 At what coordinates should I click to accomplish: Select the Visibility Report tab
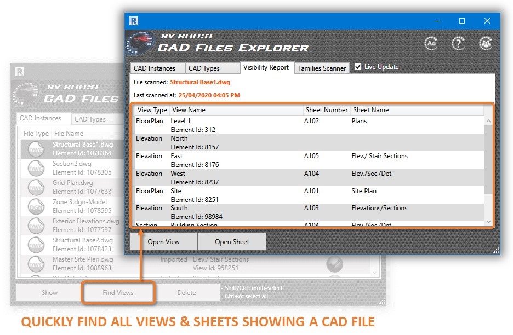pyautogui.click(x=267, y=67)
